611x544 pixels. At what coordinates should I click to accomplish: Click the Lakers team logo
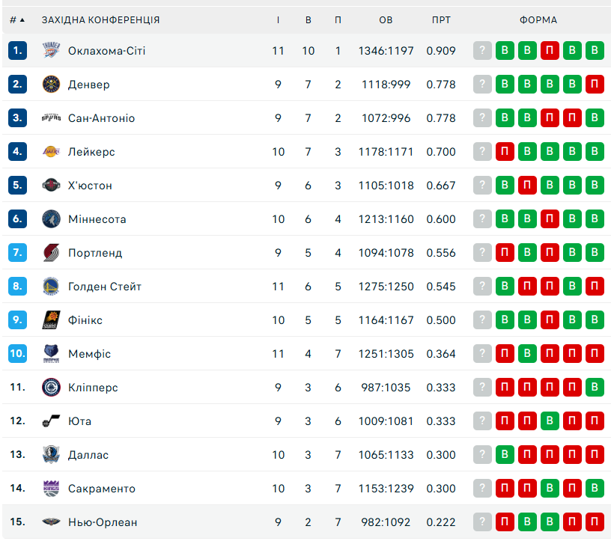coord(51,152)
